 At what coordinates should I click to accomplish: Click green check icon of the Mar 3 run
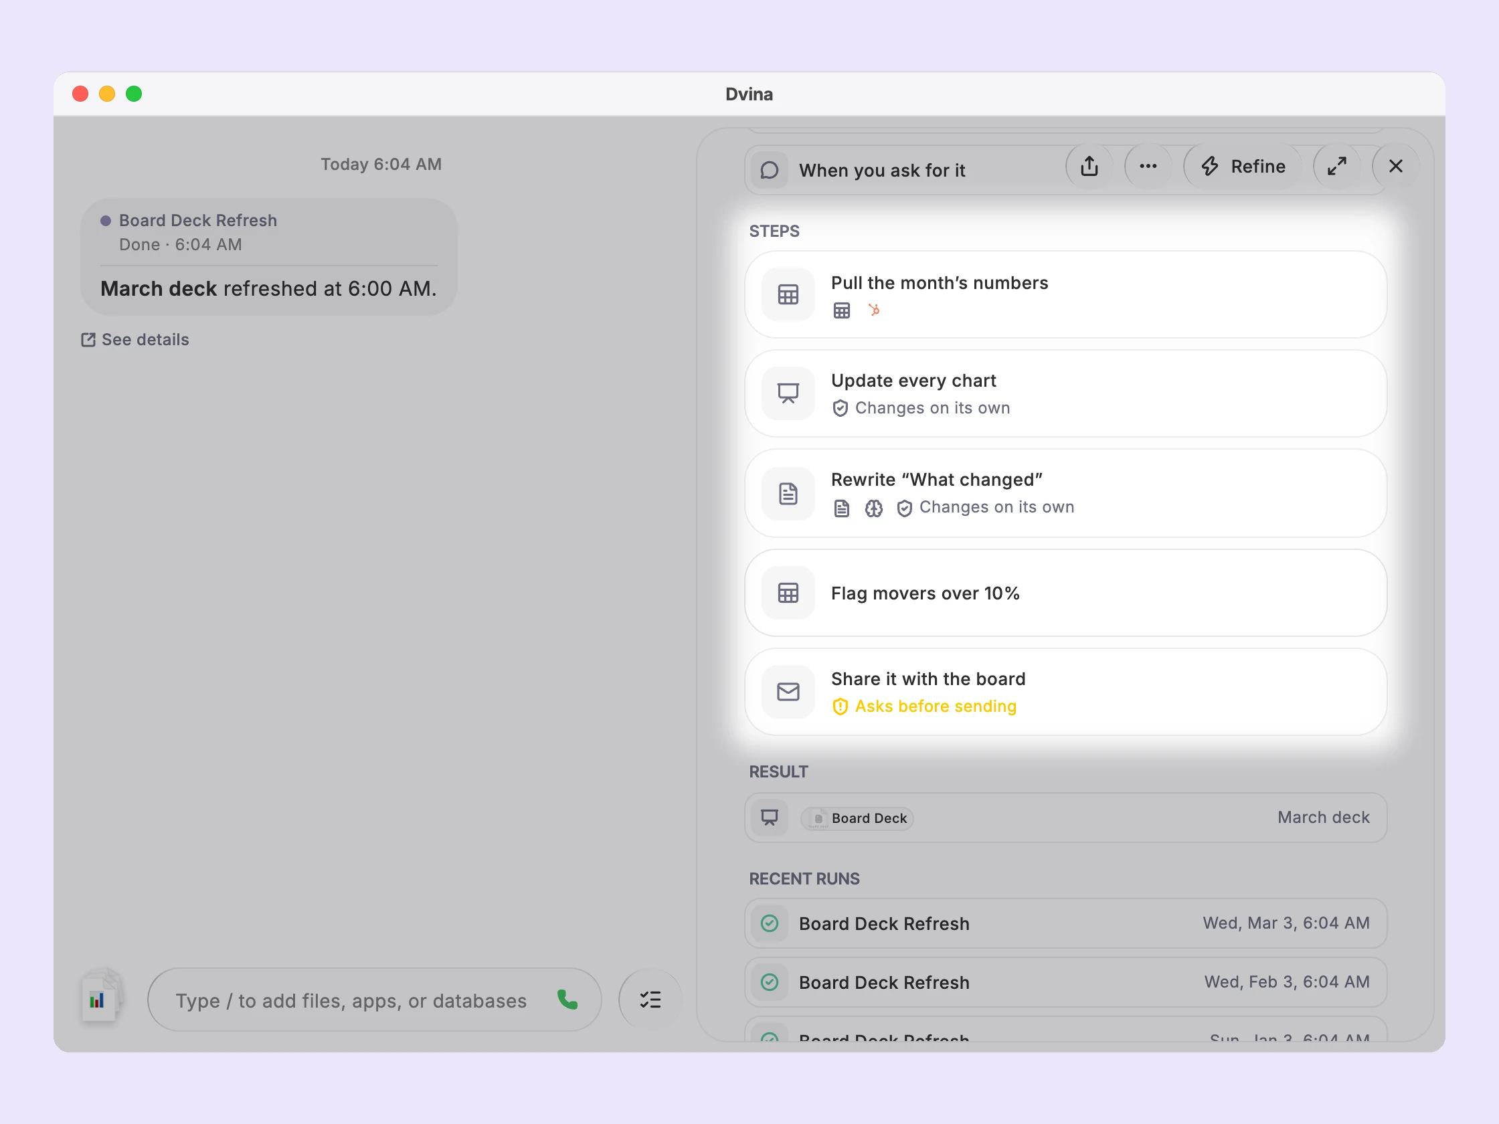click(x=769, y=923)
